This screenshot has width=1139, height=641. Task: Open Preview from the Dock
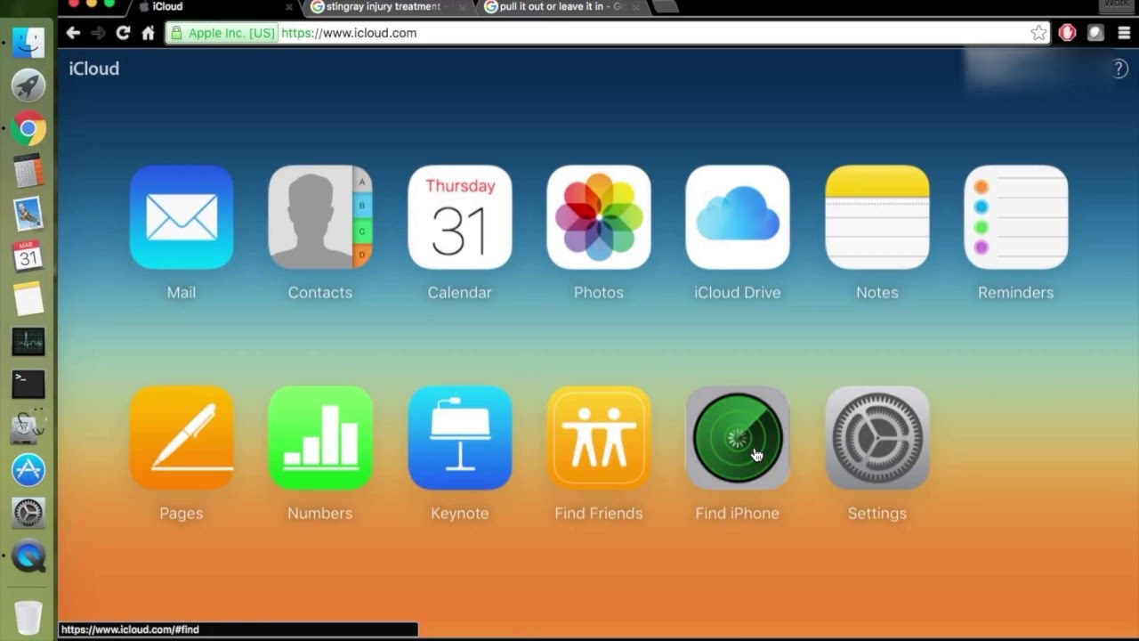click(28, 214)
